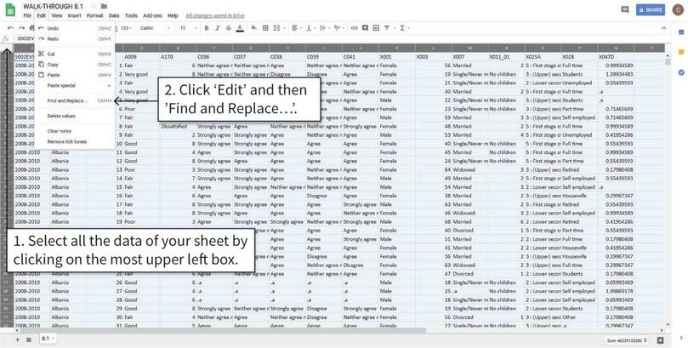This screenshot has width=688, height=348.
Task: Open the Keep notes side panel icon
Action: 681,52
